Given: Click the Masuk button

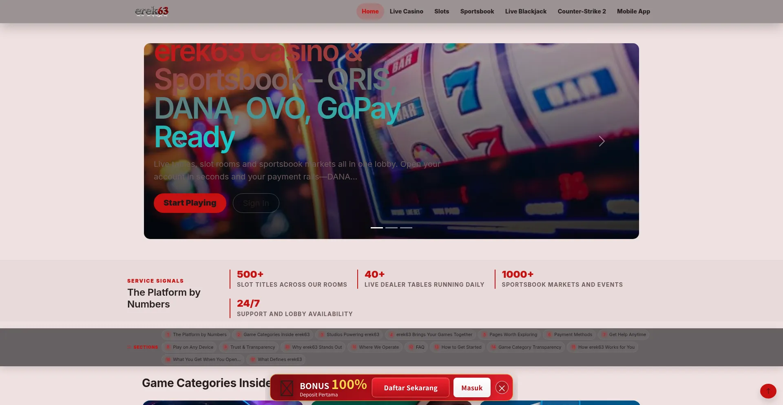Looking at the screenshot, I should click(472, 388).
